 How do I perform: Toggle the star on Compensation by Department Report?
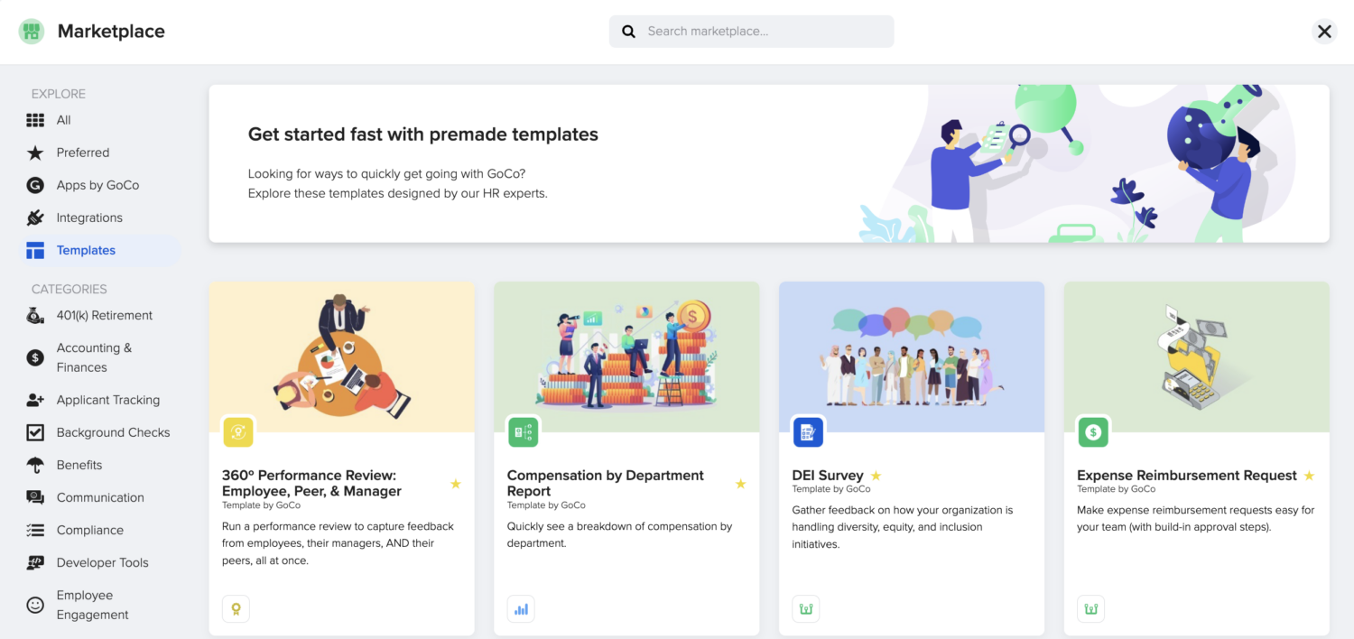(x=740, y=484)
